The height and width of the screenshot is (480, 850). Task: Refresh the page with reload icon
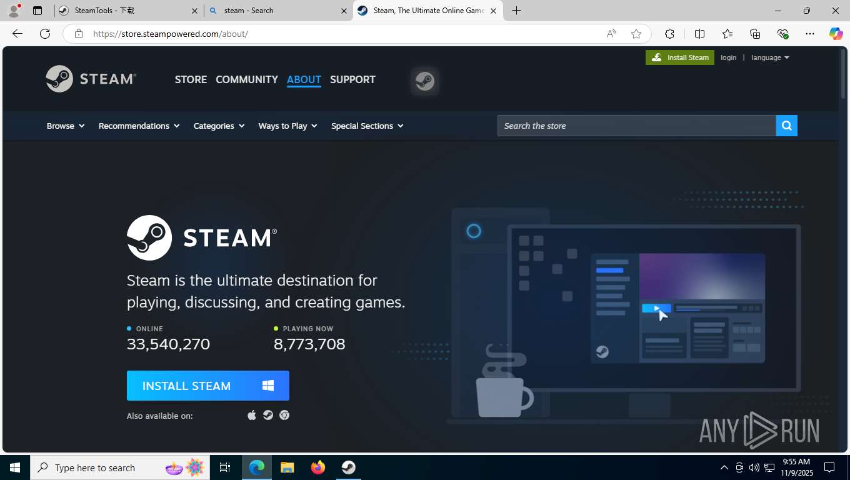pyautogui.click(x=45, y=34)
